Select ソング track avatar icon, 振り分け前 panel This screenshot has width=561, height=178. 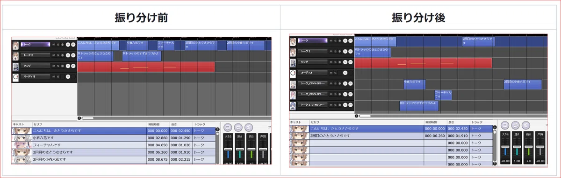click(x=15, y=67)
